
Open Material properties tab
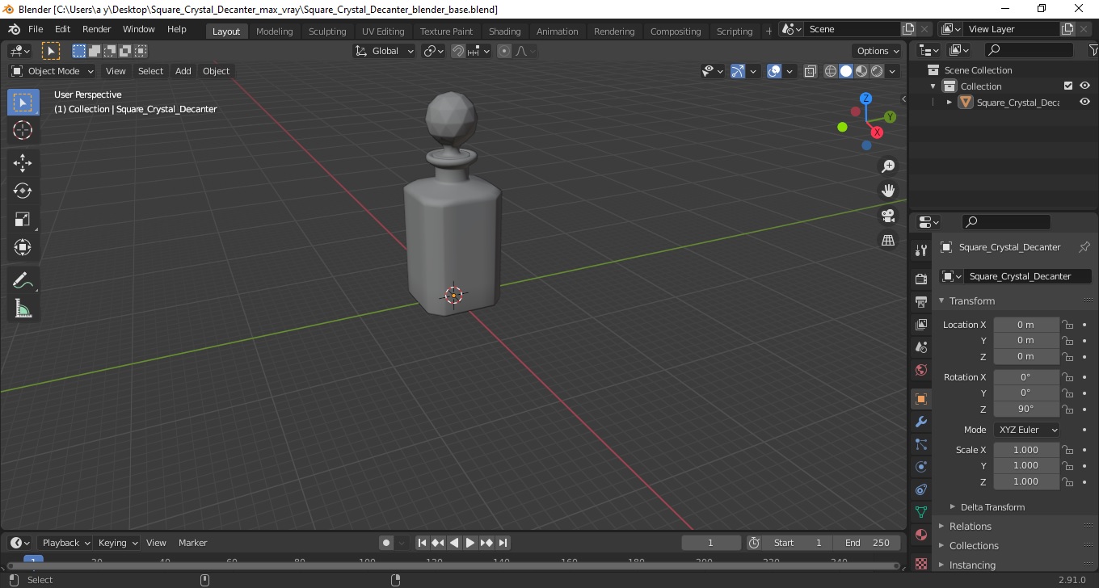921,535
